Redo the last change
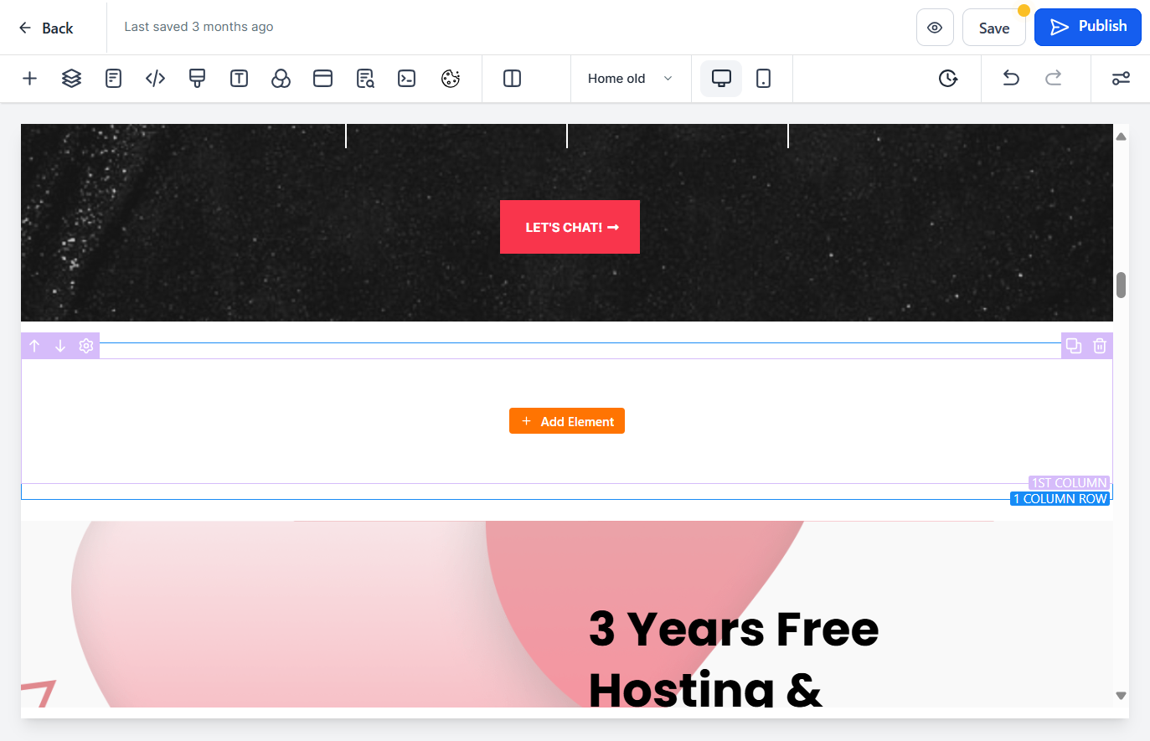This screenshot has width=1150, height=741. [x=1053, y=79]
